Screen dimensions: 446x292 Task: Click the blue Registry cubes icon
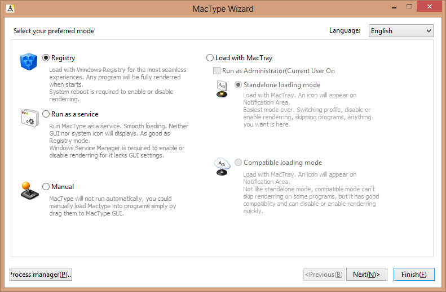tap(29, 61)
